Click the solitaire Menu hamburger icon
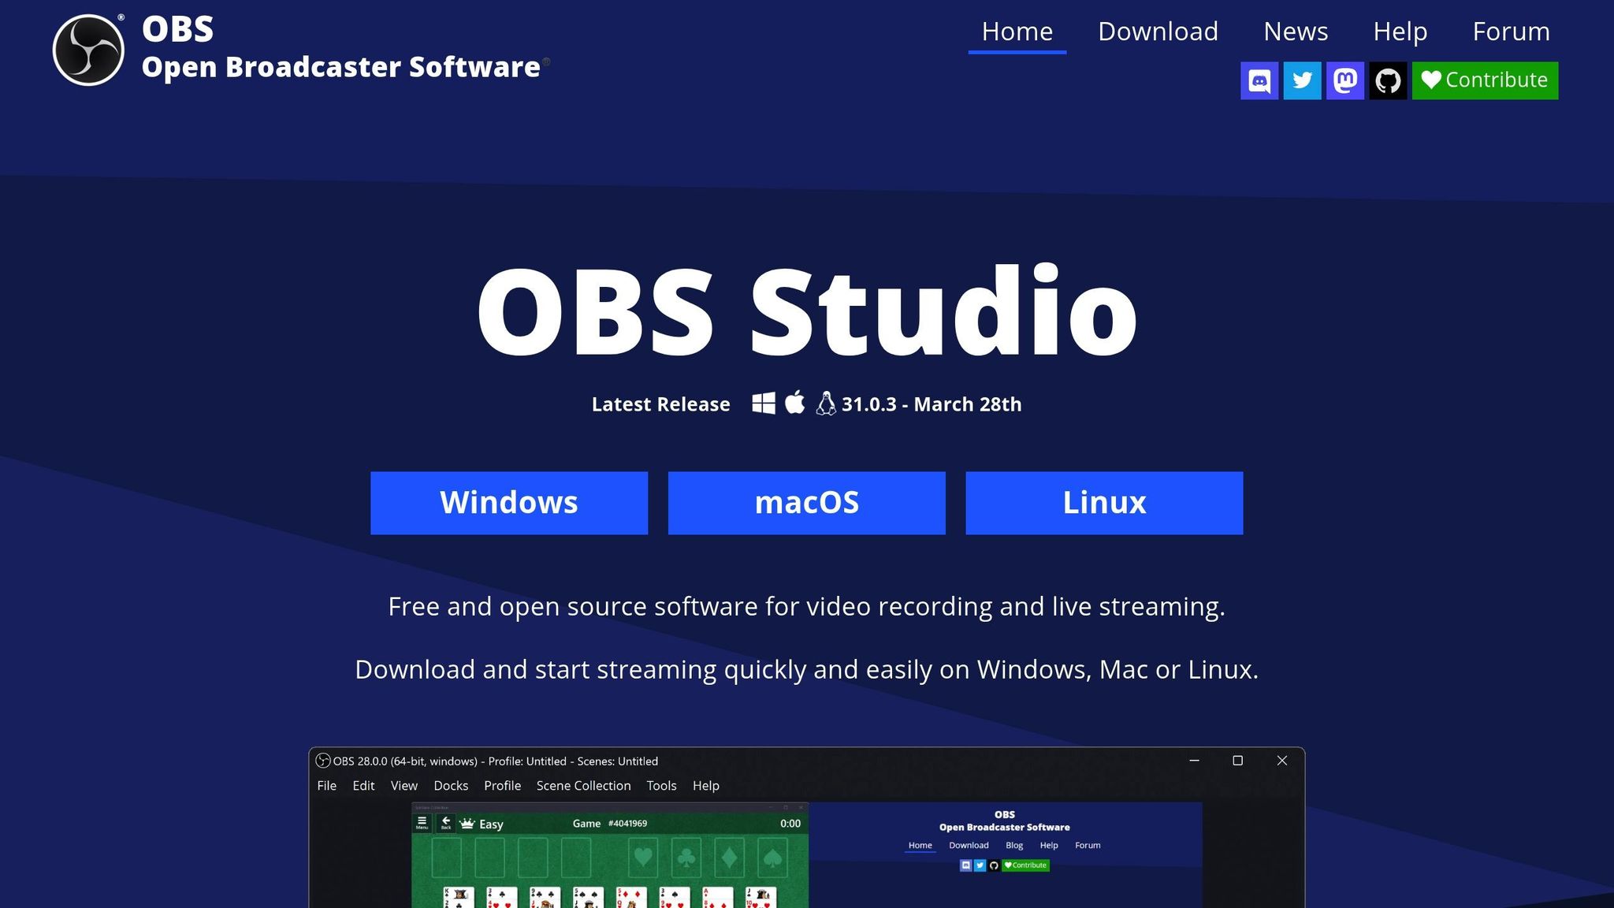Viewport: 1614px width, 908px height. click(422, 823)
